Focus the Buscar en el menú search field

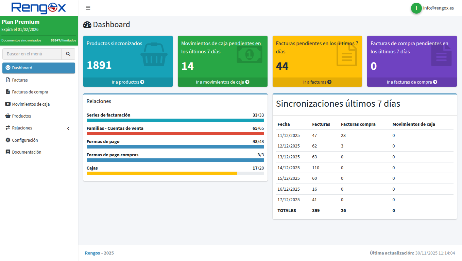pos(32,54)
